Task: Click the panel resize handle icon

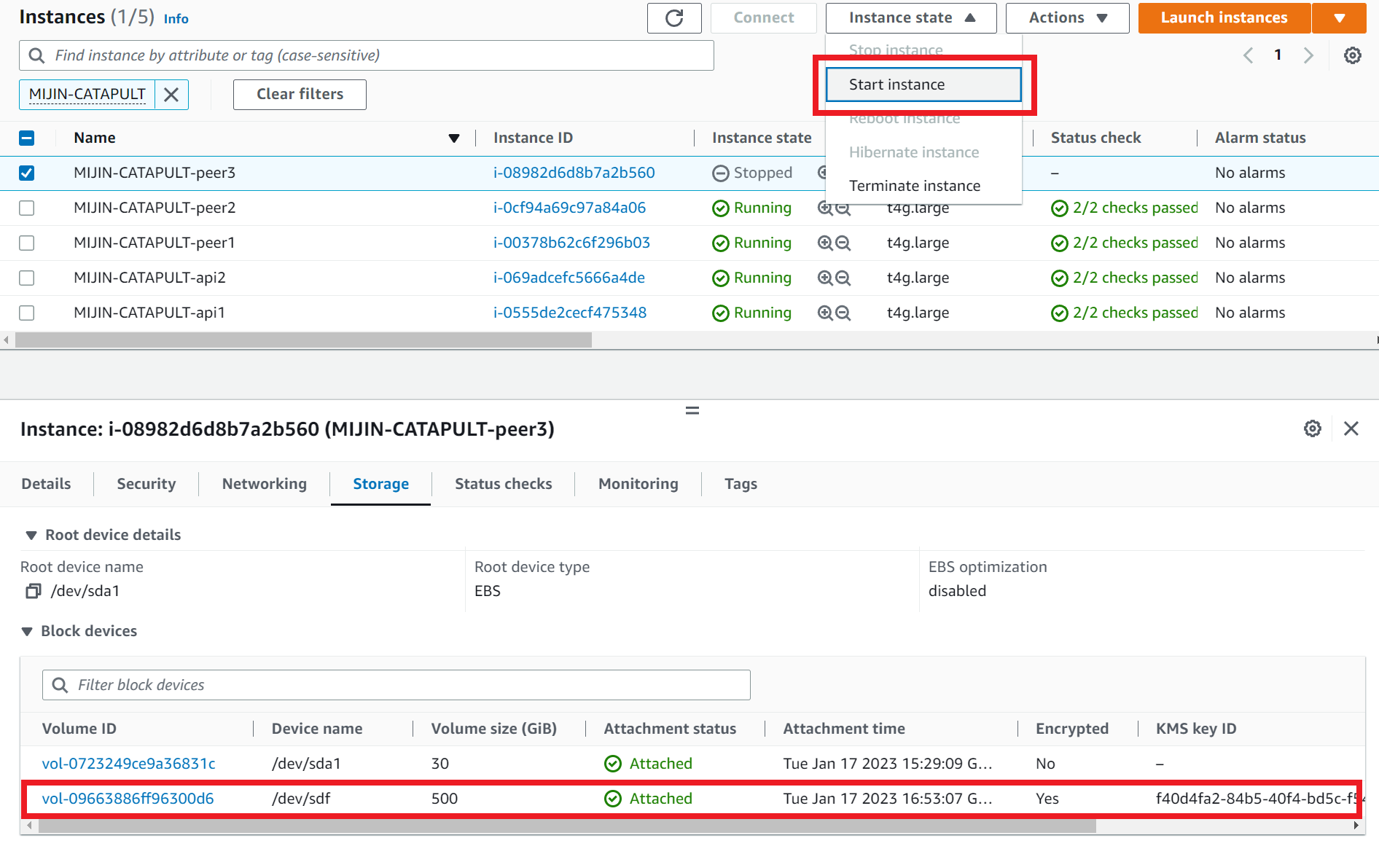Action: (x=692, y=411)
